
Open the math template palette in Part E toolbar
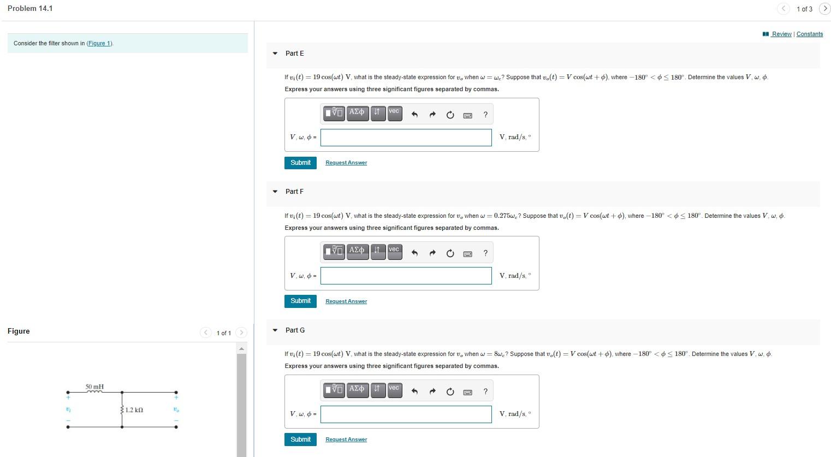pyautogui.click(x=334, y=114)
